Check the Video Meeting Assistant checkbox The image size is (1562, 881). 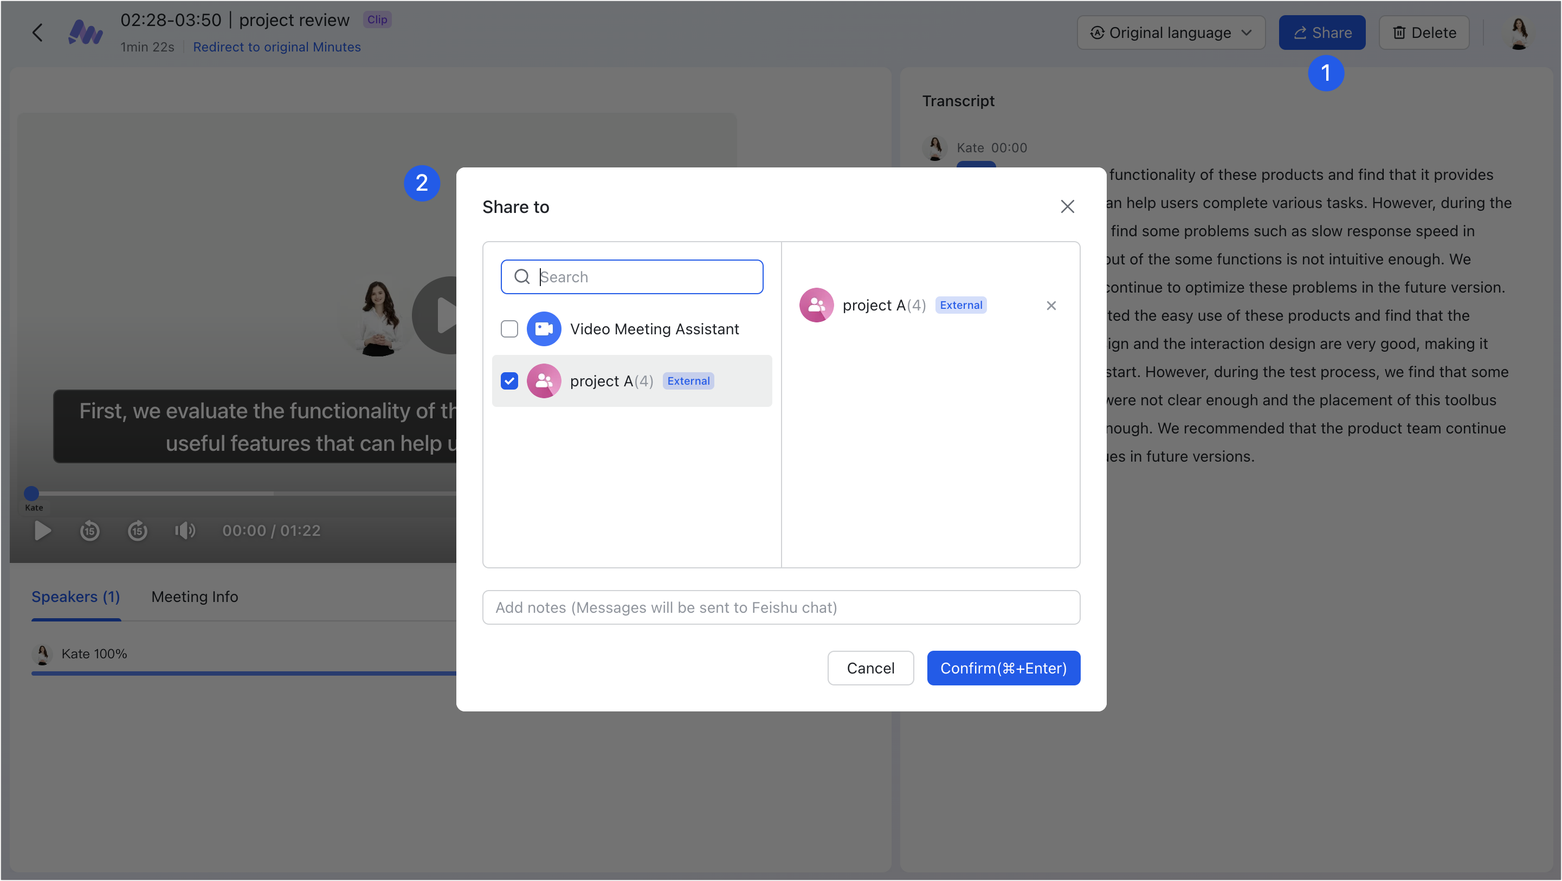(x=509, y=329)
